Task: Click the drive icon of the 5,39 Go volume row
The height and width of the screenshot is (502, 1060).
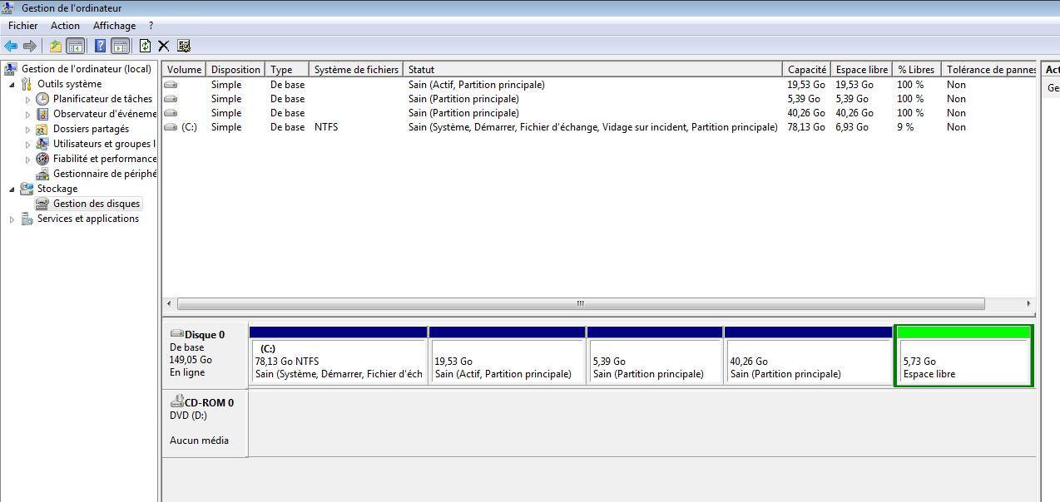Action: tap(171, 99)
